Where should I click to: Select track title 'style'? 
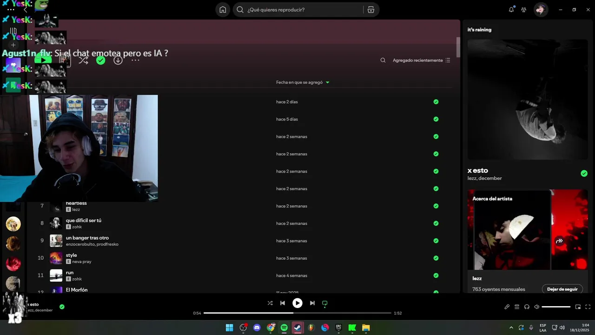click(71, 255)
